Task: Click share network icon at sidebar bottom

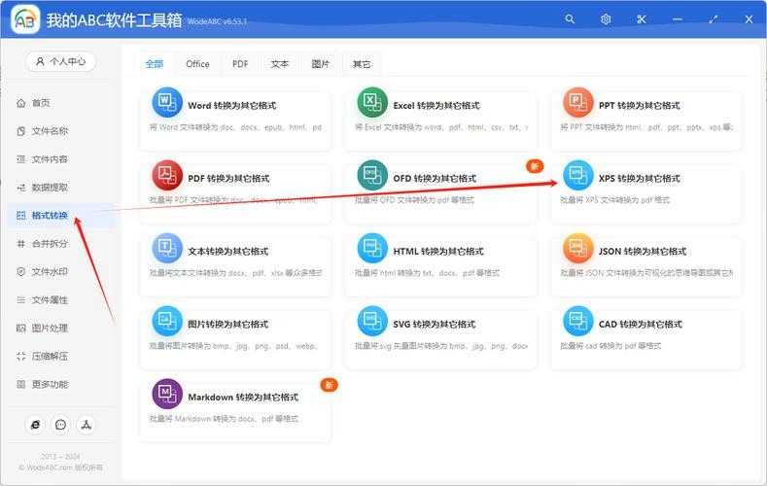Action: pos(87,425)
